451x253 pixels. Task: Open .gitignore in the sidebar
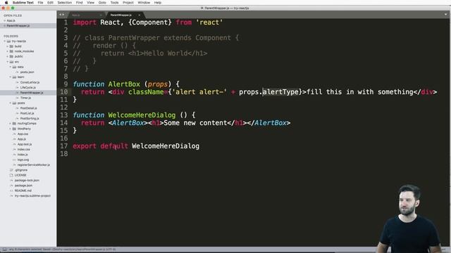[x=21, y=170]
